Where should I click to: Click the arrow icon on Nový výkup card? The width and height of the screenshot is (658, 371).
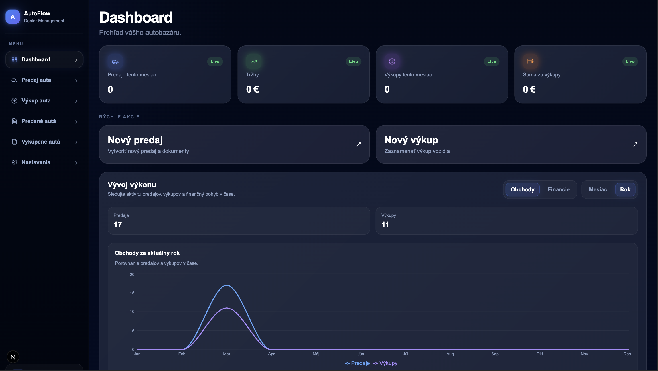coord(635,144)
